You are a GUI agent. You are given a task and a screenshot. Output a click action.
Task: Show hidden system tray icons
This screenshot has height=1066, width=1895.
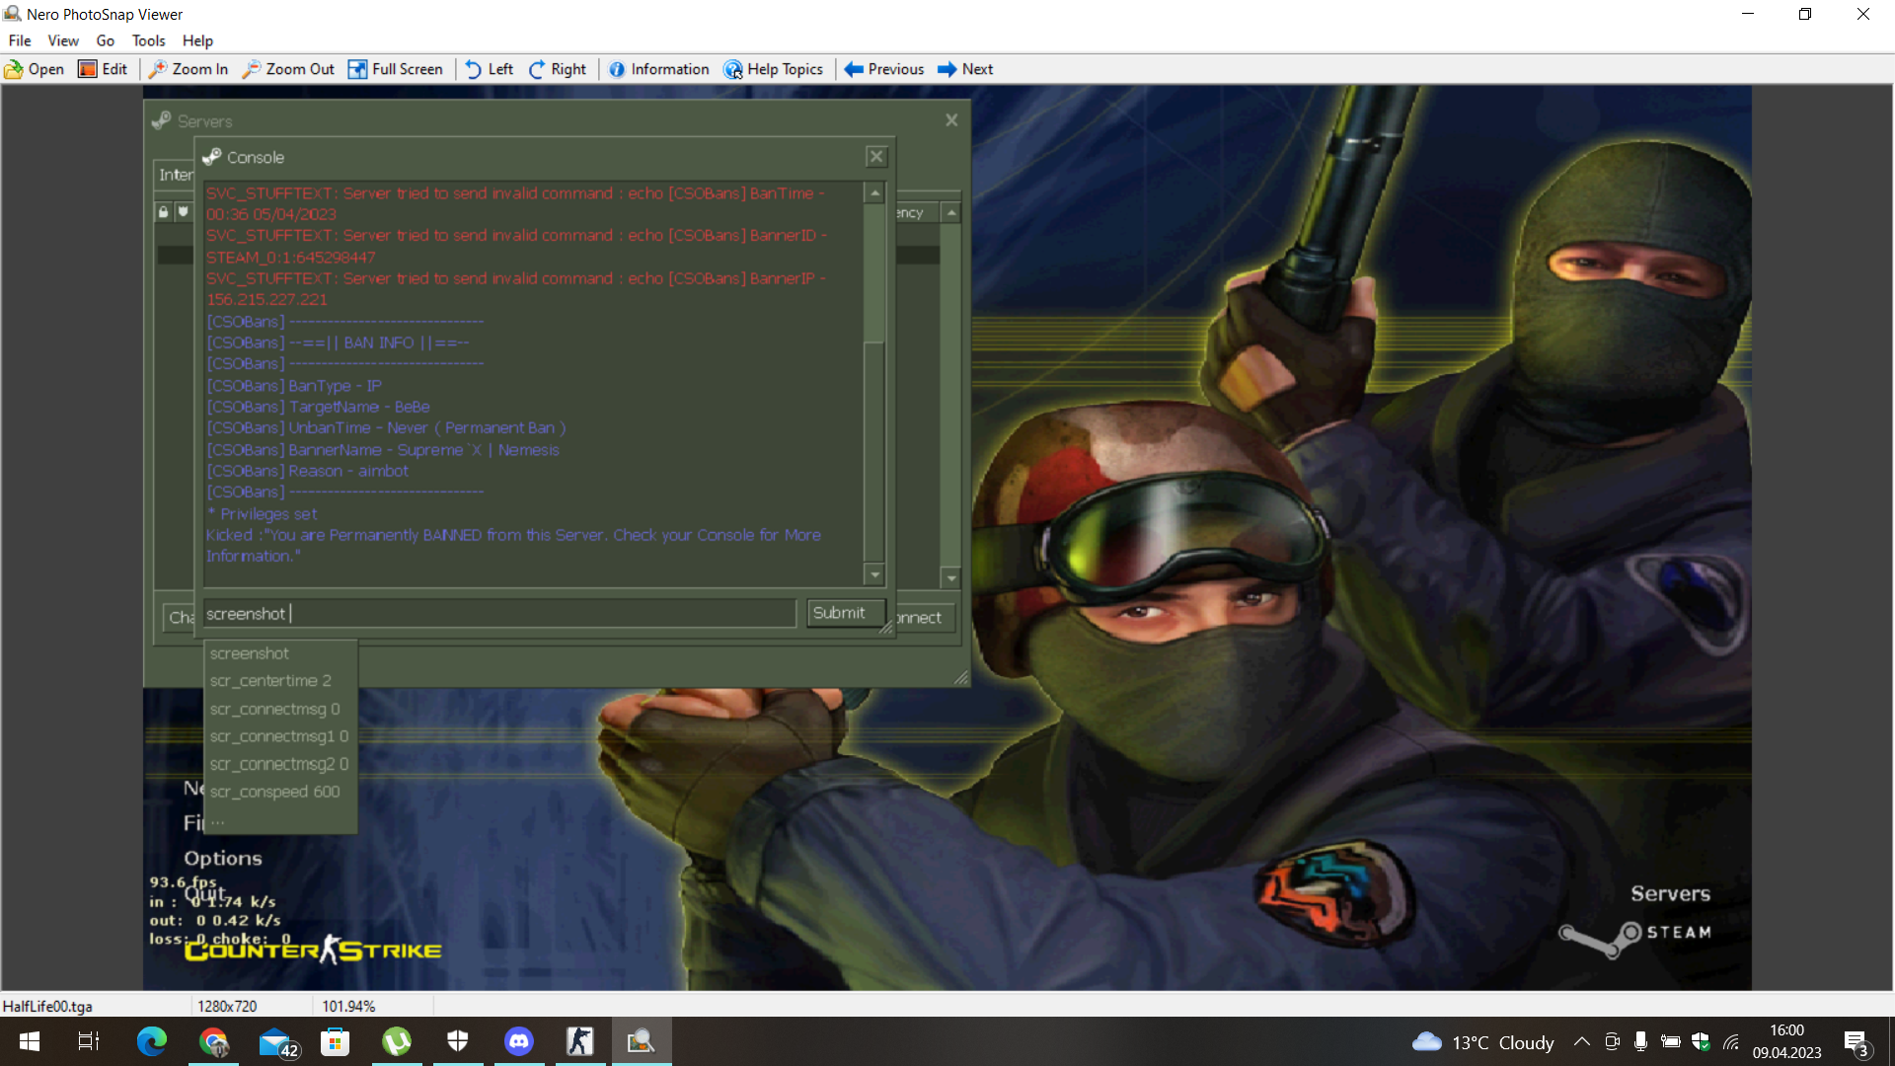point(1581,1041)
